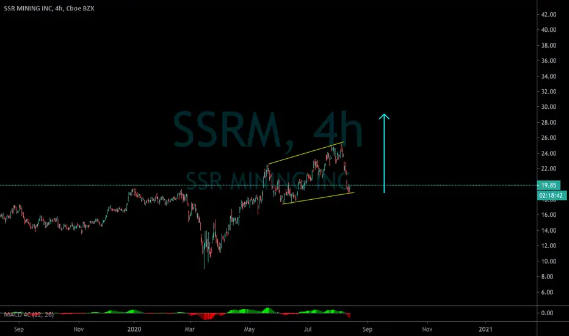Select the upper yellow channel trendline

point(305,153)
